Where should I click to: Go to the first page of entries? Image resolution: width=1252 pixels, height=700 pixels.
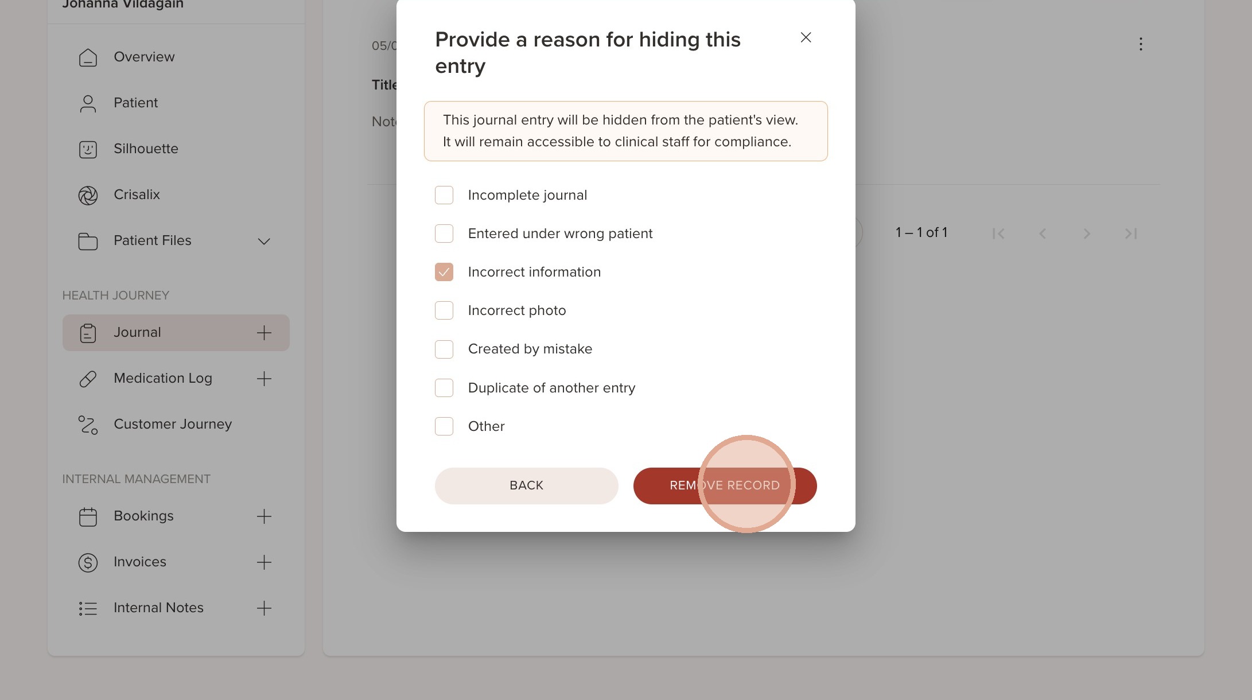click(x=998, y=234)
